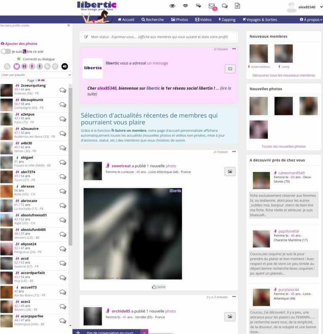Viewport: 323px width, 334px height.
Task: Click the document notes icon in header
Action: [237, 6]
